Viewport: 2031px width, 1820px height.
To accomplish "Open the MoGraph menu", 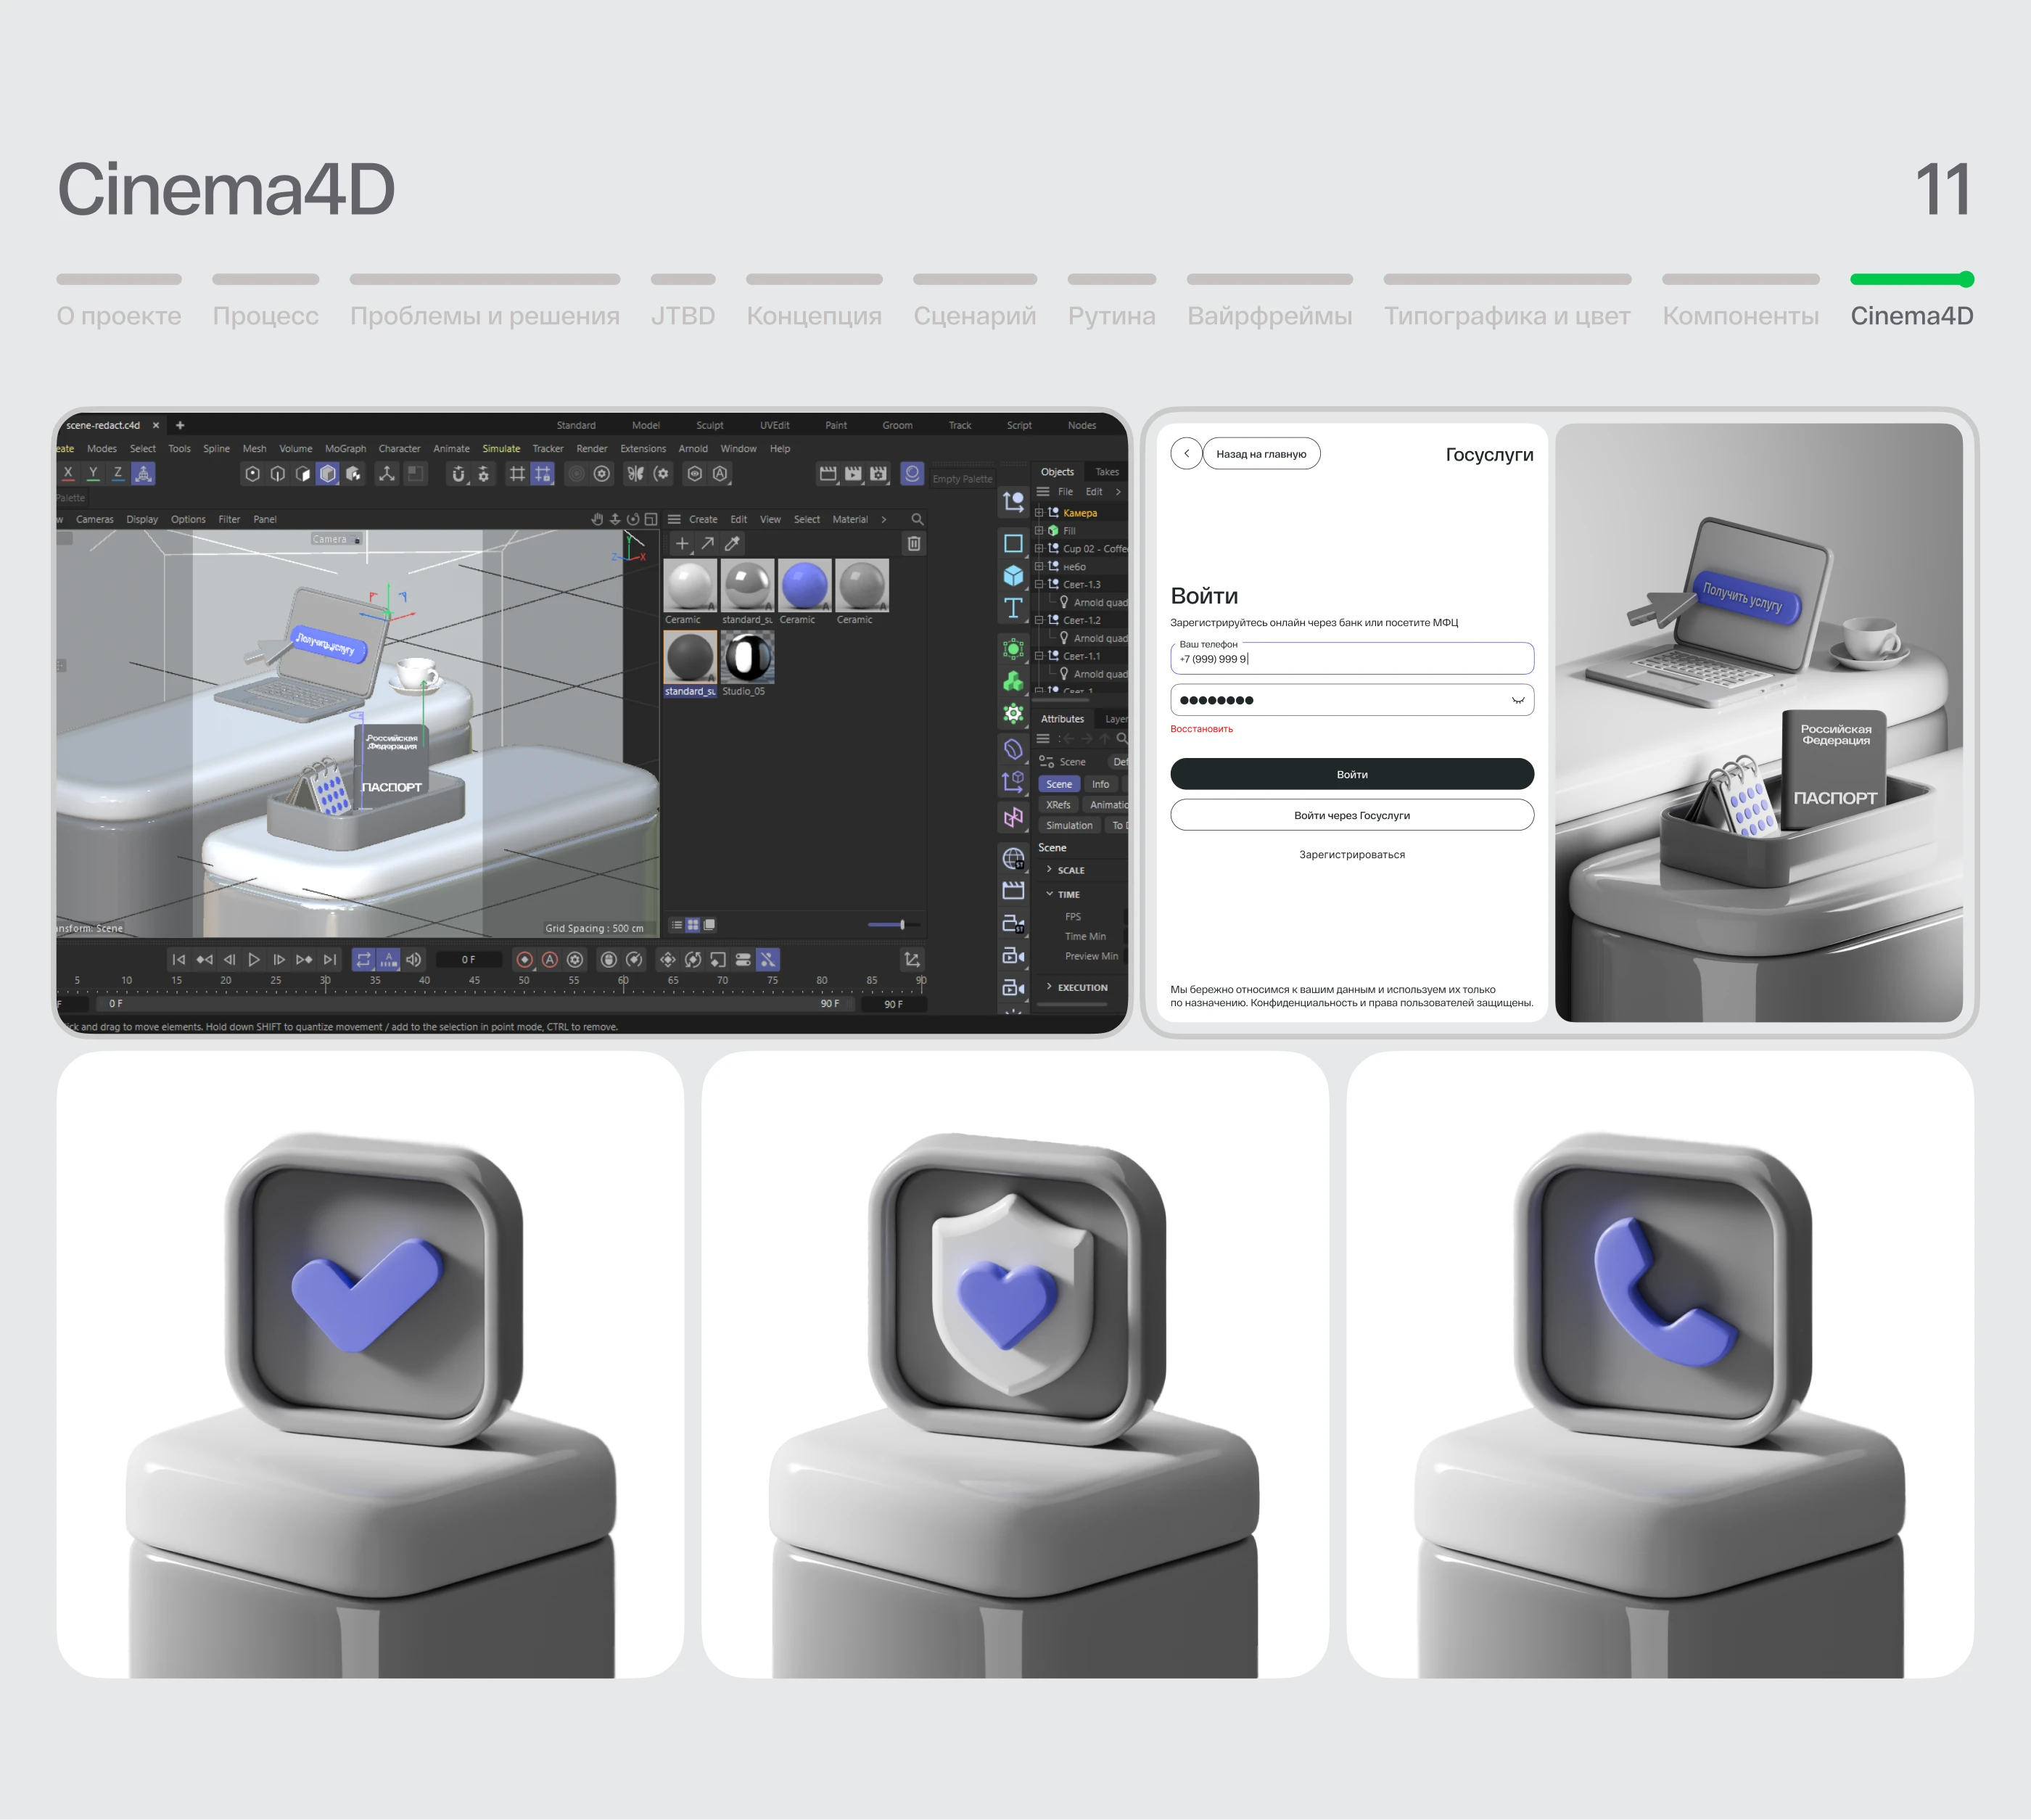I will 345,449.
